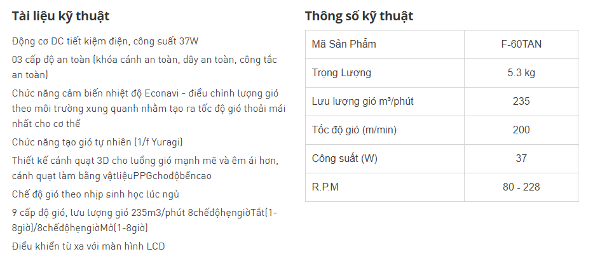593x268 pixels.
Task: Click the "03 cấp độ an toàn" line
Action: coord(145,60)
